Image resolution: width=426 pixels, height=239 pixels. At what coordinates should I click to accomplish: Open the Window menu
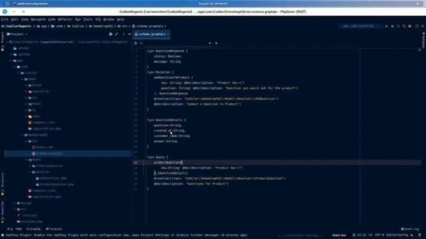tap(108, 19)
